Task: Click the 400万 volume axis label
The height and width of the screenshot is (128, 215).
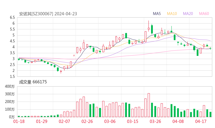Action: click(10, 86)
